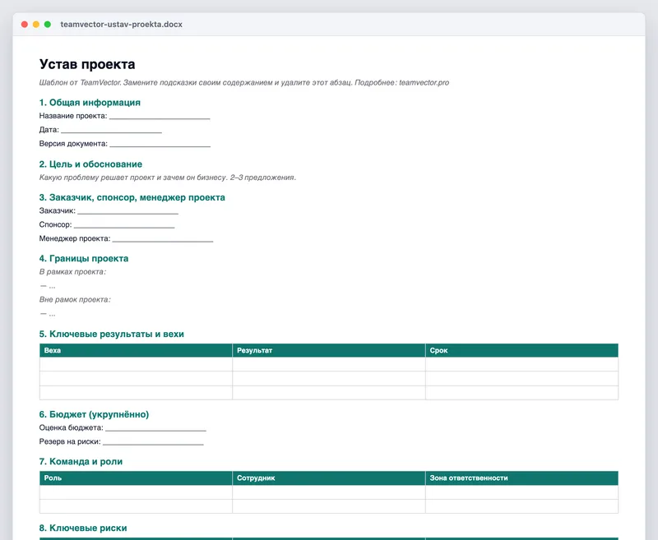The height and width of the screenshot is (540, 658).
Task: Place cursor on the "Дата:" blank line
Action: click(111, 130)
